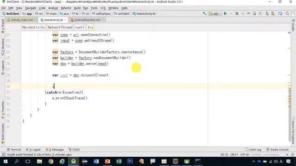
Task: Select run() editor breadcrumb
Action: pyautogui.click(x=80, y=27)
